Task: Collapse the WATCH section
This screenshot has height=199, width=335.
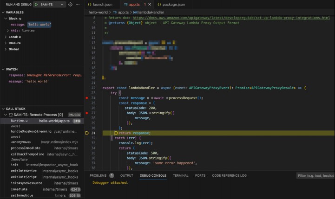Action: (x=3, y=69)
